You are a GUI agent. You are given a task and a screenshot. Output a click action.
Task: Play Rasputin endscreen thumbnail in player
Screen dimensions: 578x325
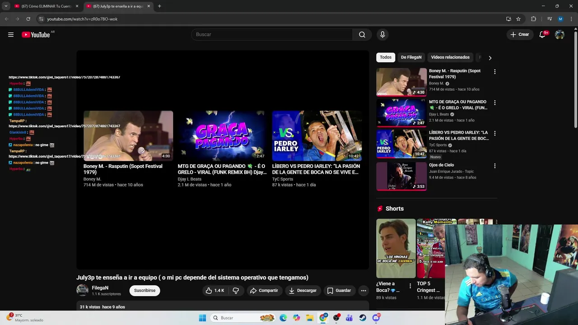click(x=128, y=136)
